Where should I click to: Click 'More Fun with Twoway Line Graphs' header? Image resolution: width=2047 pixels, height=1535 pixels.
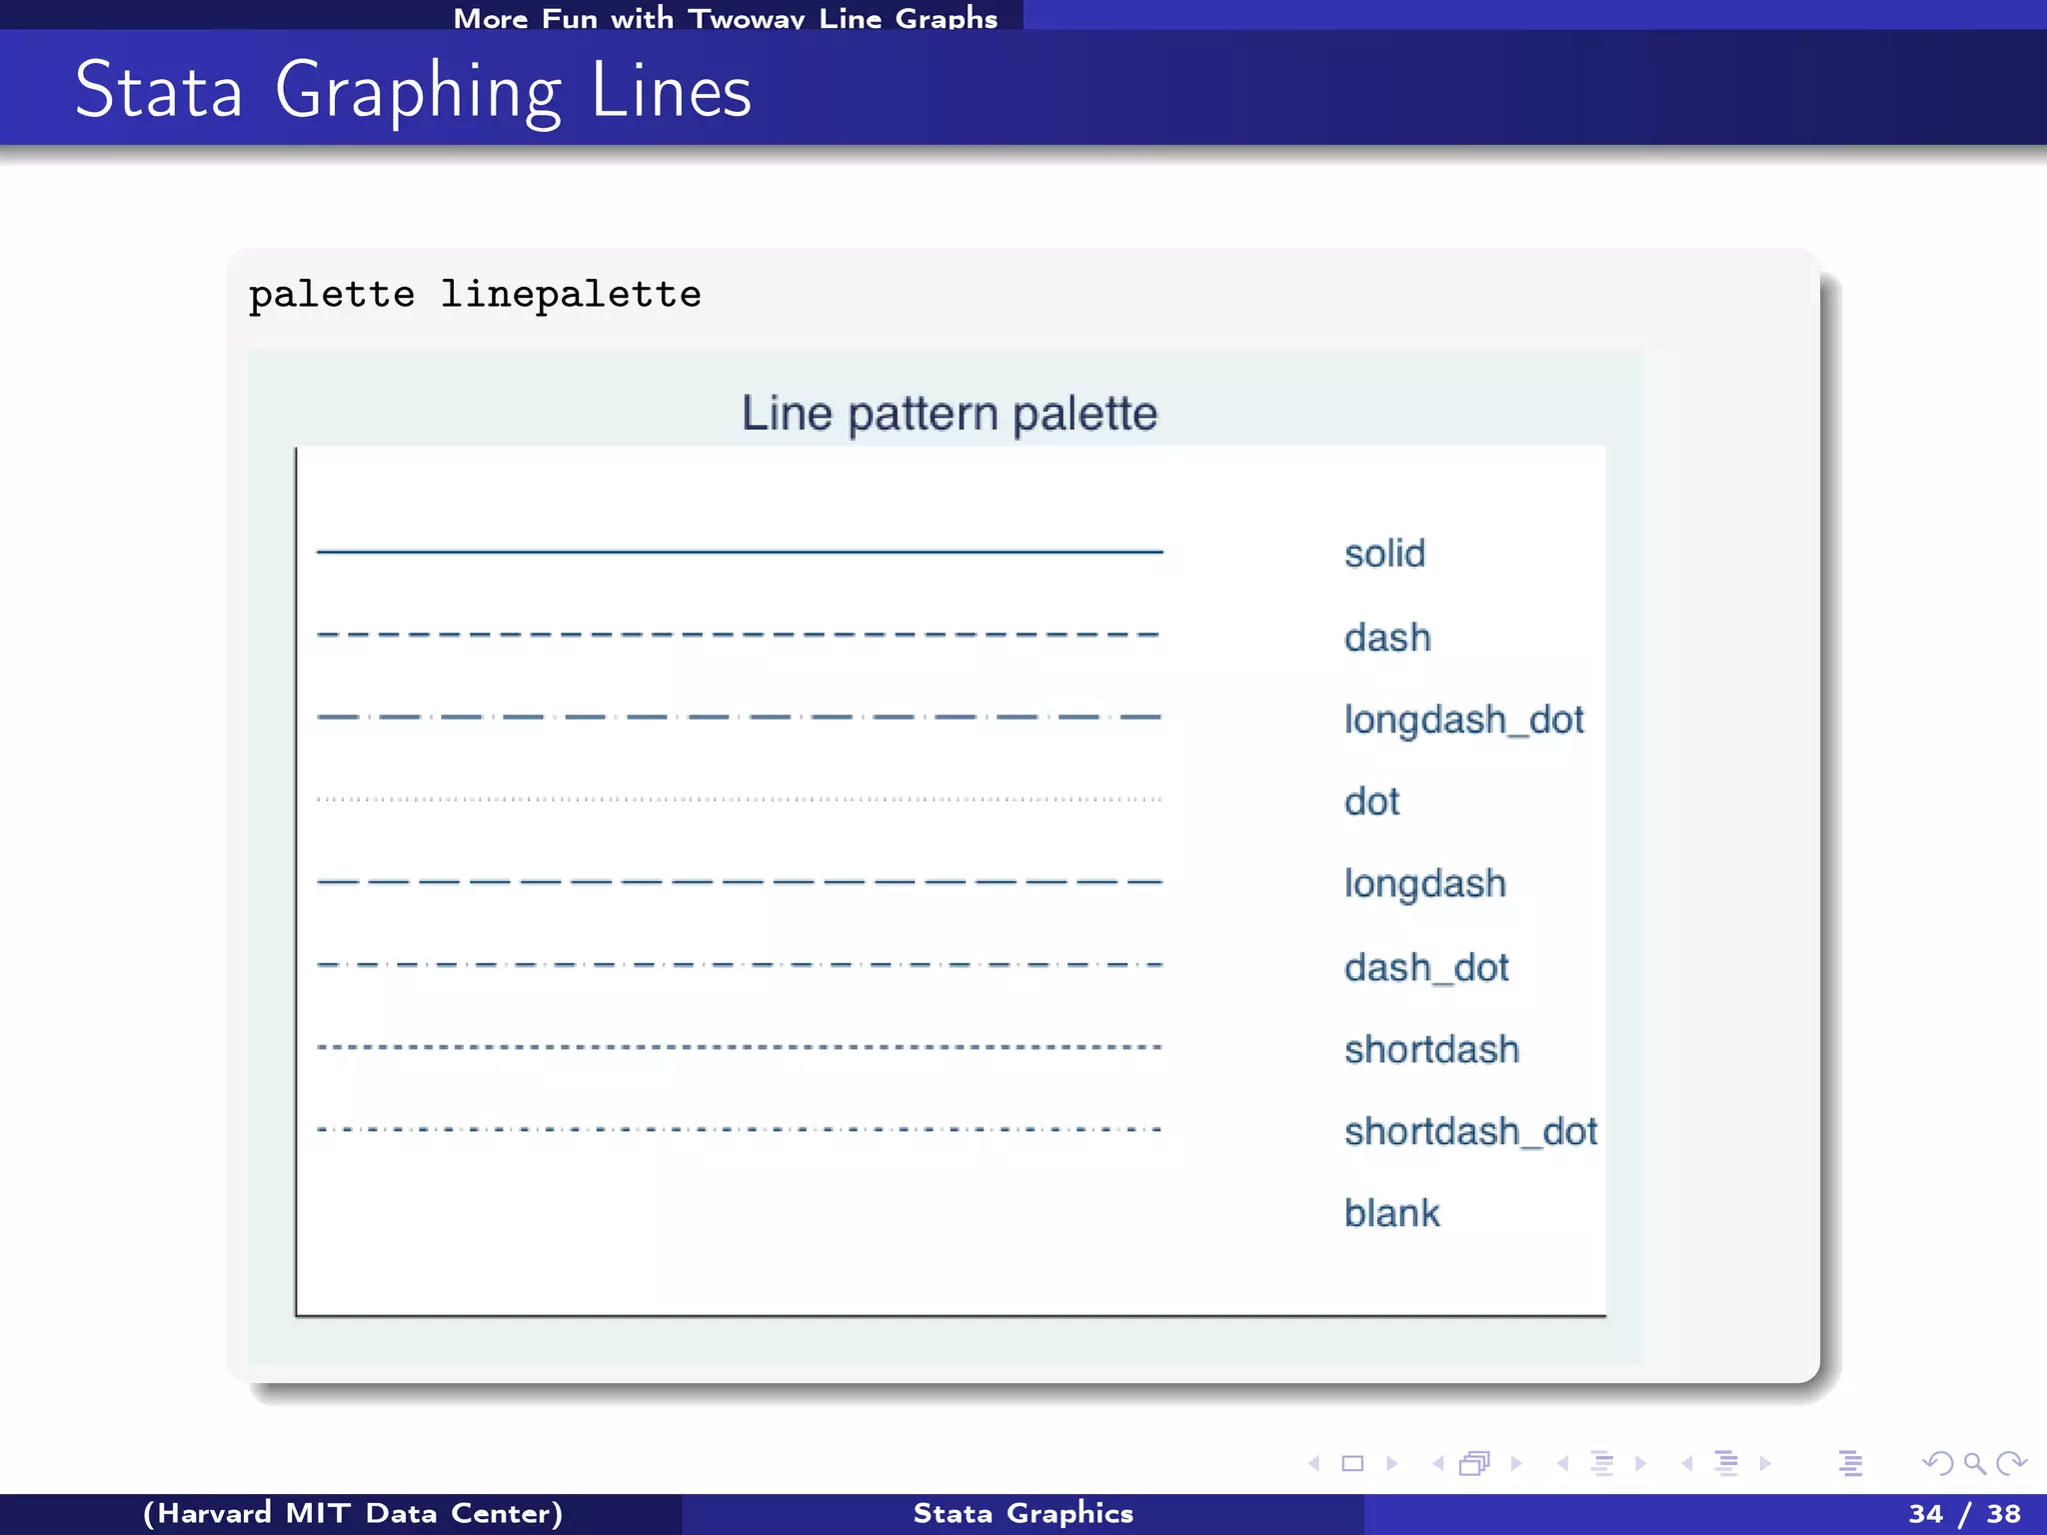[x=726, y=17]
